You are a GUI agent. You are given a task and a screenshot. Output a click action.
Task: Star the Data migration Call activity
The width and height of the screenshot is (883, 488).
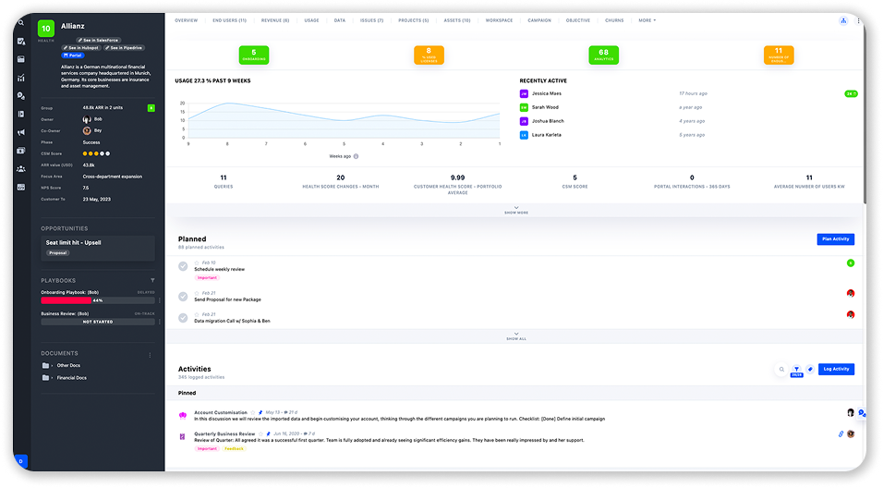(x=197, y=314)
